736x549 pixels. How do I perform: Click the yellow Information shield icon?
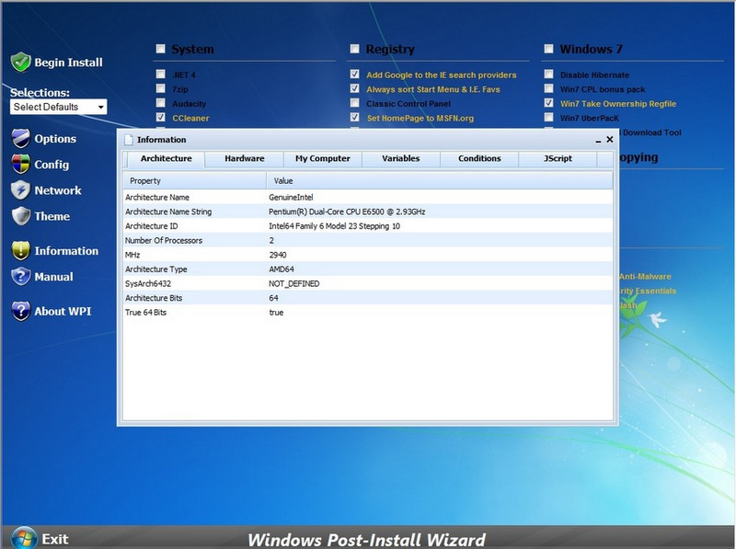[21, 250]
